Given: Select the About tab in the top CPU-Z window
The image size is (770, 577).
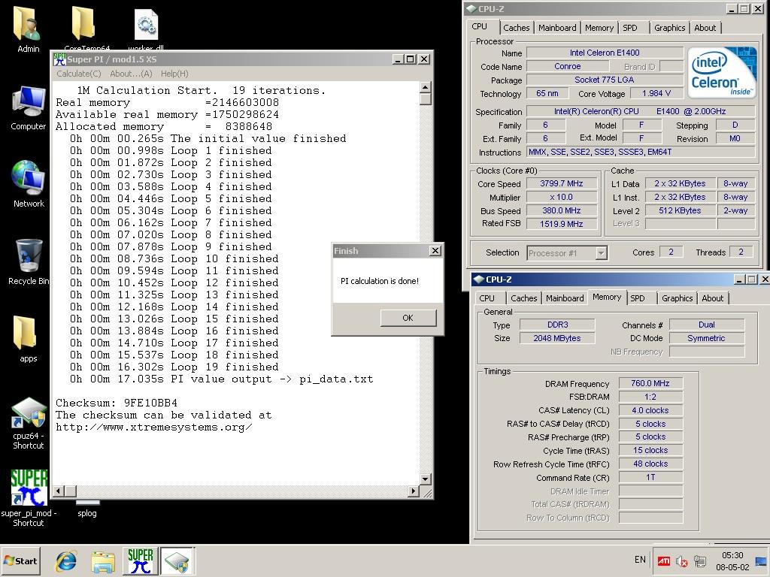Looking at the screenshot, I should [705, 28].
